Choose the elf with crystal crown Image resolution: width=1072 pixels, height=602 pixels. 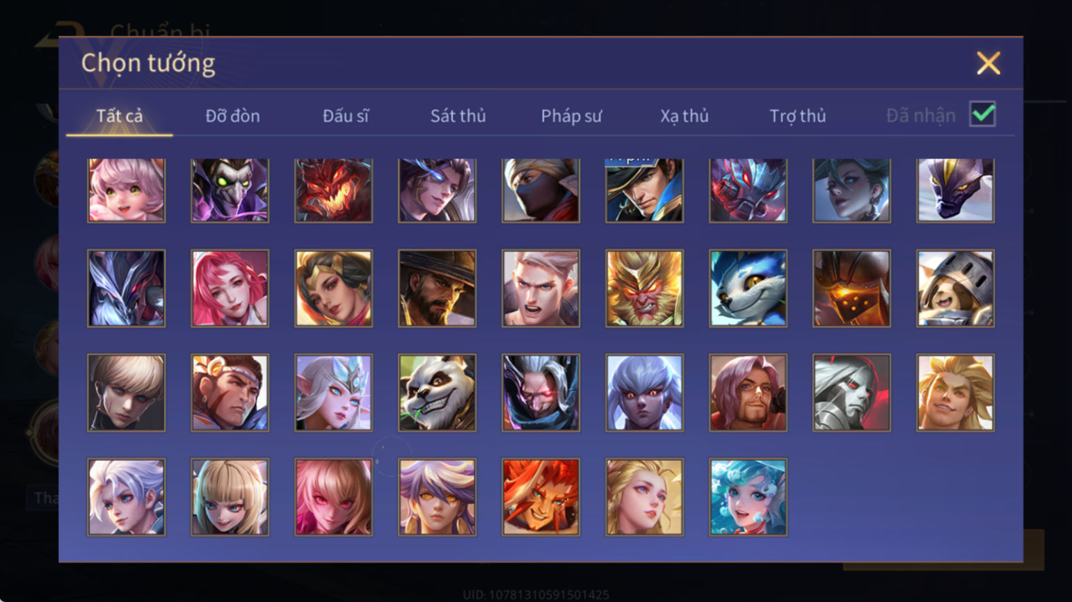coord(333,393)
